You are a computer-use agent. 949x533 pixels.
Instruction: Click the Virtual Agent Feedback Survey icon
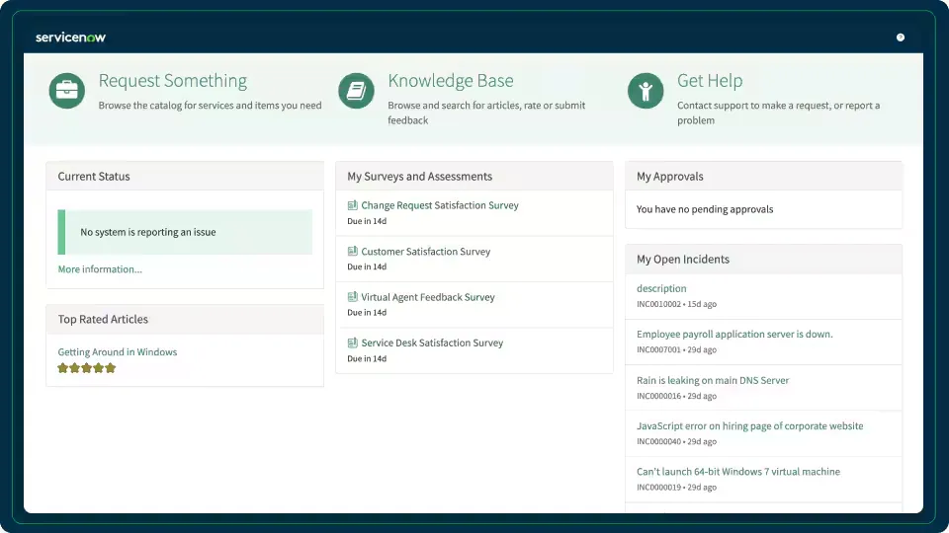[x=353, y=297]
